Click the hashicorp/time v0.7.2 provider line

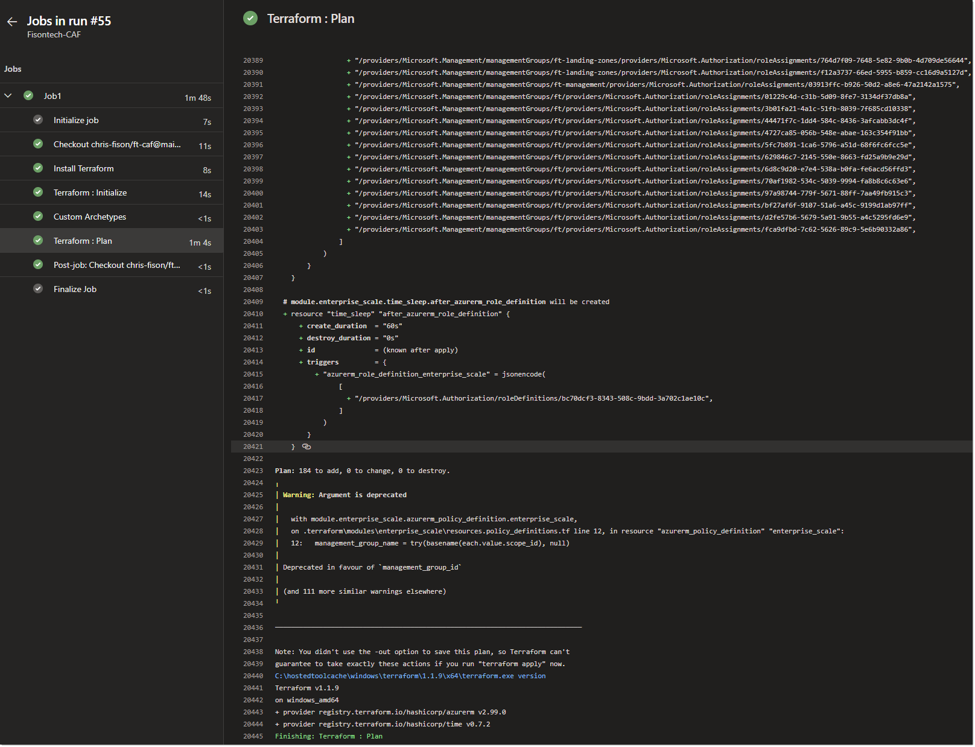[383, 724]
